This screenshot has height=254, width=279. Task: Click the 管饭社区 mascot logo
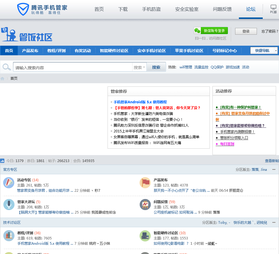(x=27, y=35)
